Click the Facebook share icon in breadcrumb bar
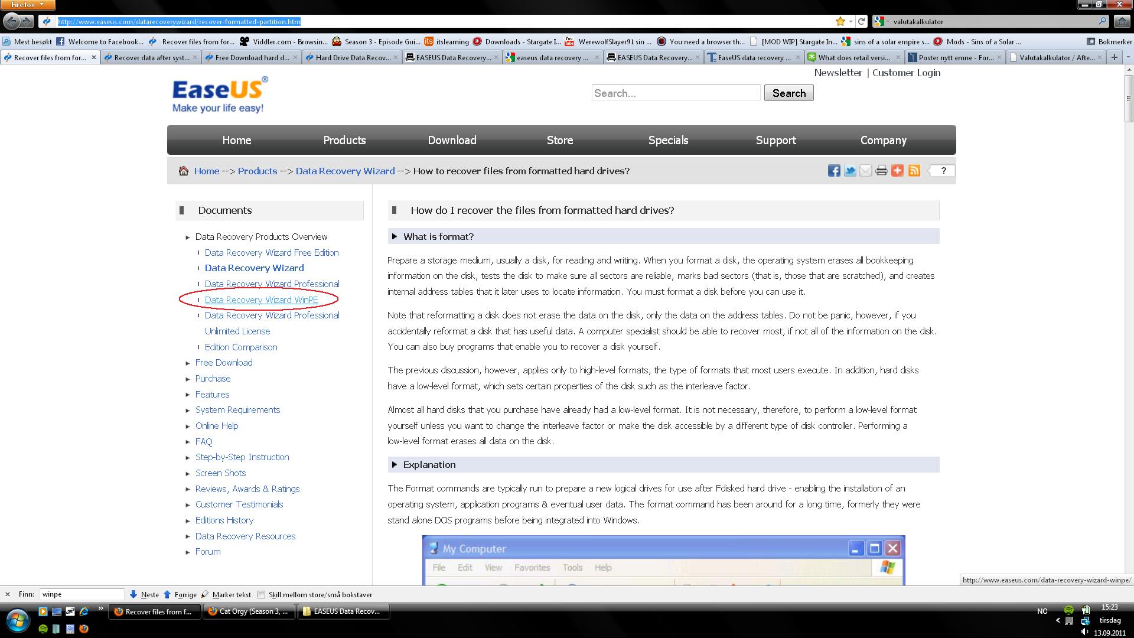 pyautogui.click(x=833, y=171)
